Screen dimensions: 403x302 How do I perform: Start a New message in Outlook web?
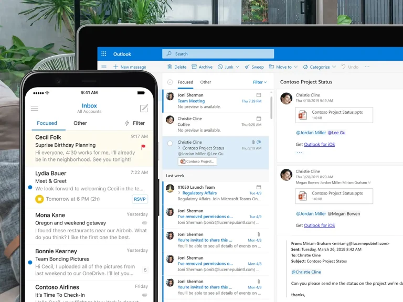130,67
